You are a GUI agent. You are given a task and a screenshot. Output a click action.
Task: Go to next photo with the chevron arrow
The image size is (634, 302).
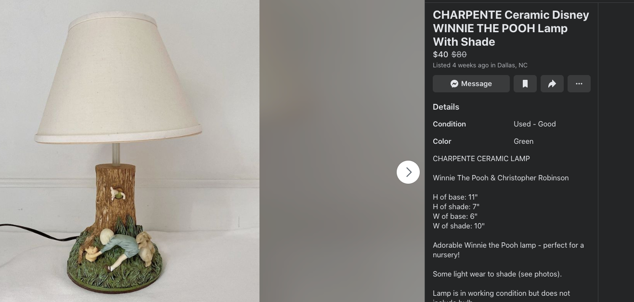408,172
